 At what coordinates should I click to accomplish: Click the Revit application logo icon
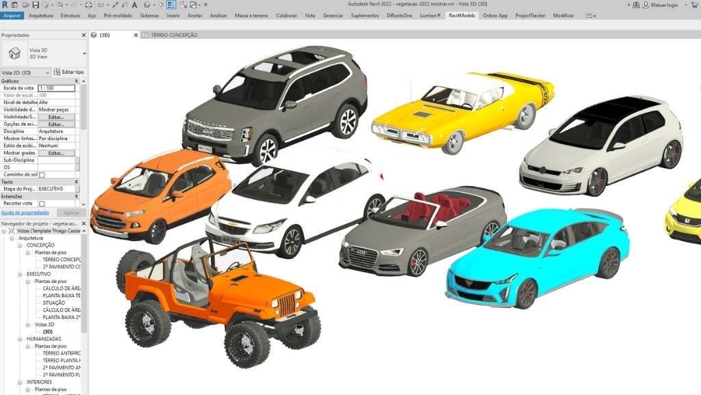point(5,5)
